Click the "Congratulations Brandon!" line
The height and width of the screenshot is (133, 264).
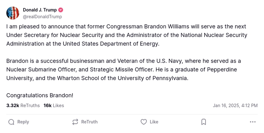40,95
